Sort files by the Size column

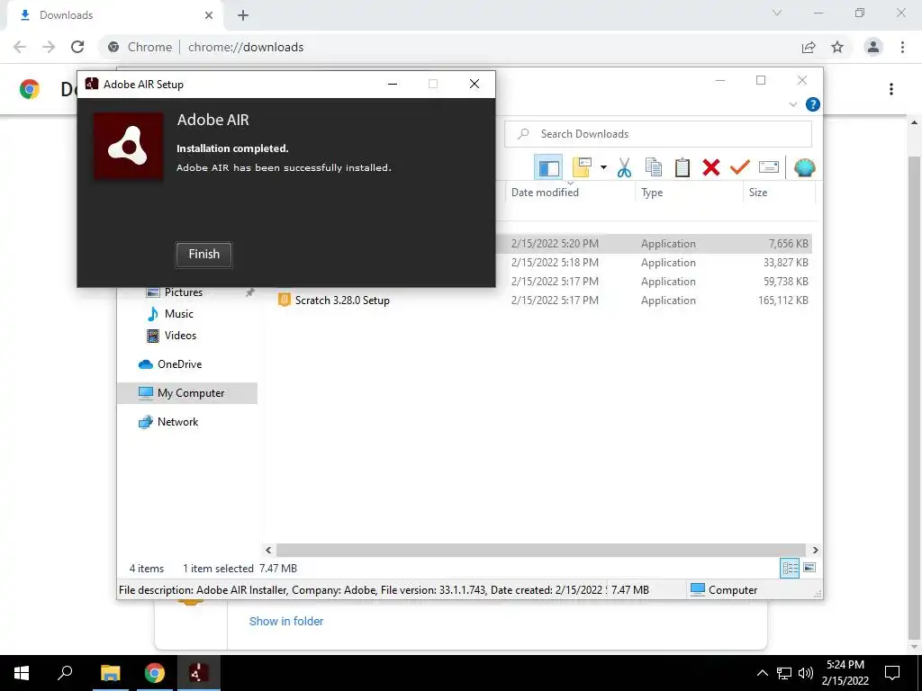[x=758, y=193]
